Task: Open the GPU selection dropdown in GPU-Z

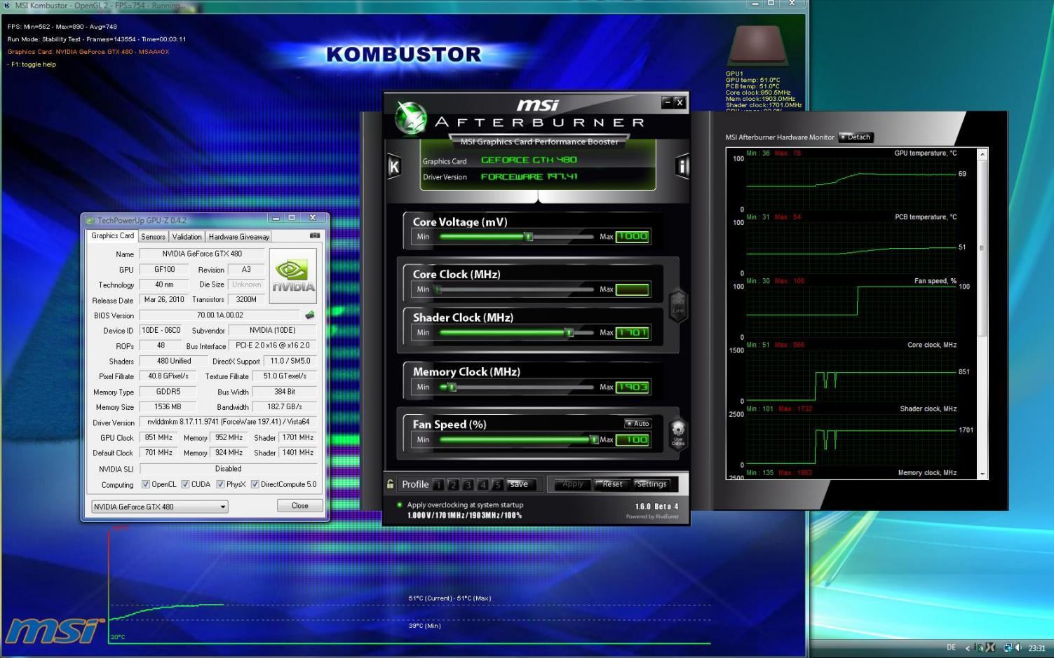Action: tap(160, 507)
